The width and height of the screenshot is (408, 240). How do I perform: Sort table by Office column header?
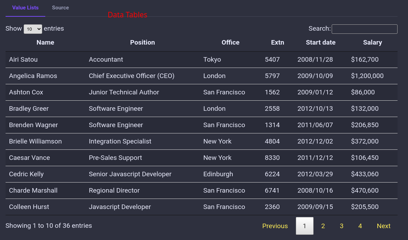(231, 42)
